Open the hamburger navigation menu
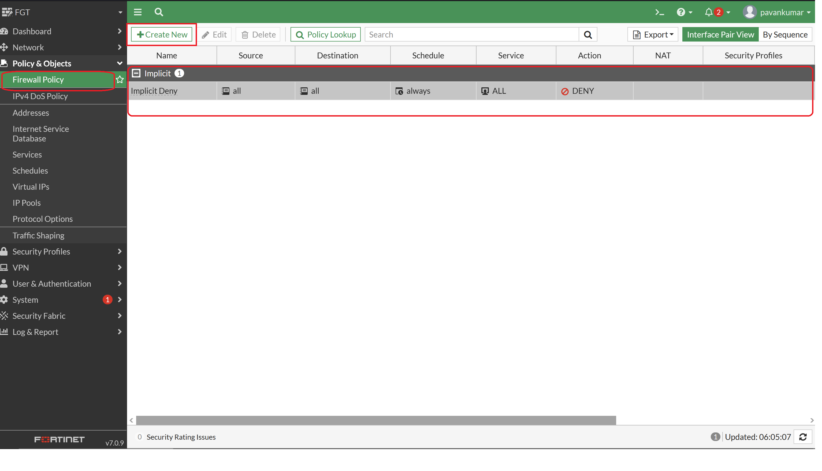 [x=137, y=12]
